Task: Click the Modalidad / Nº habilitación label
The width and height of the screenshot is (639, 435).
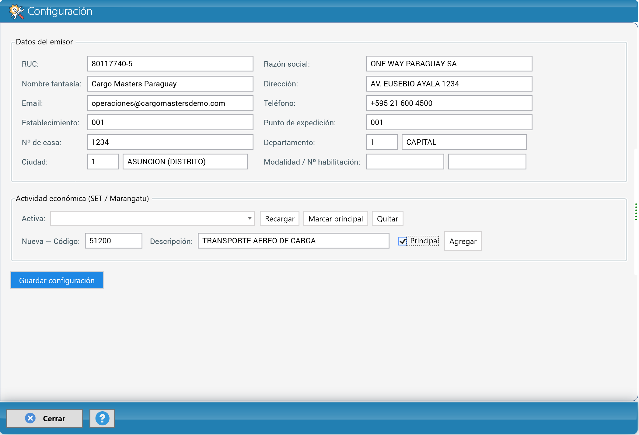Action: [312, 162]
